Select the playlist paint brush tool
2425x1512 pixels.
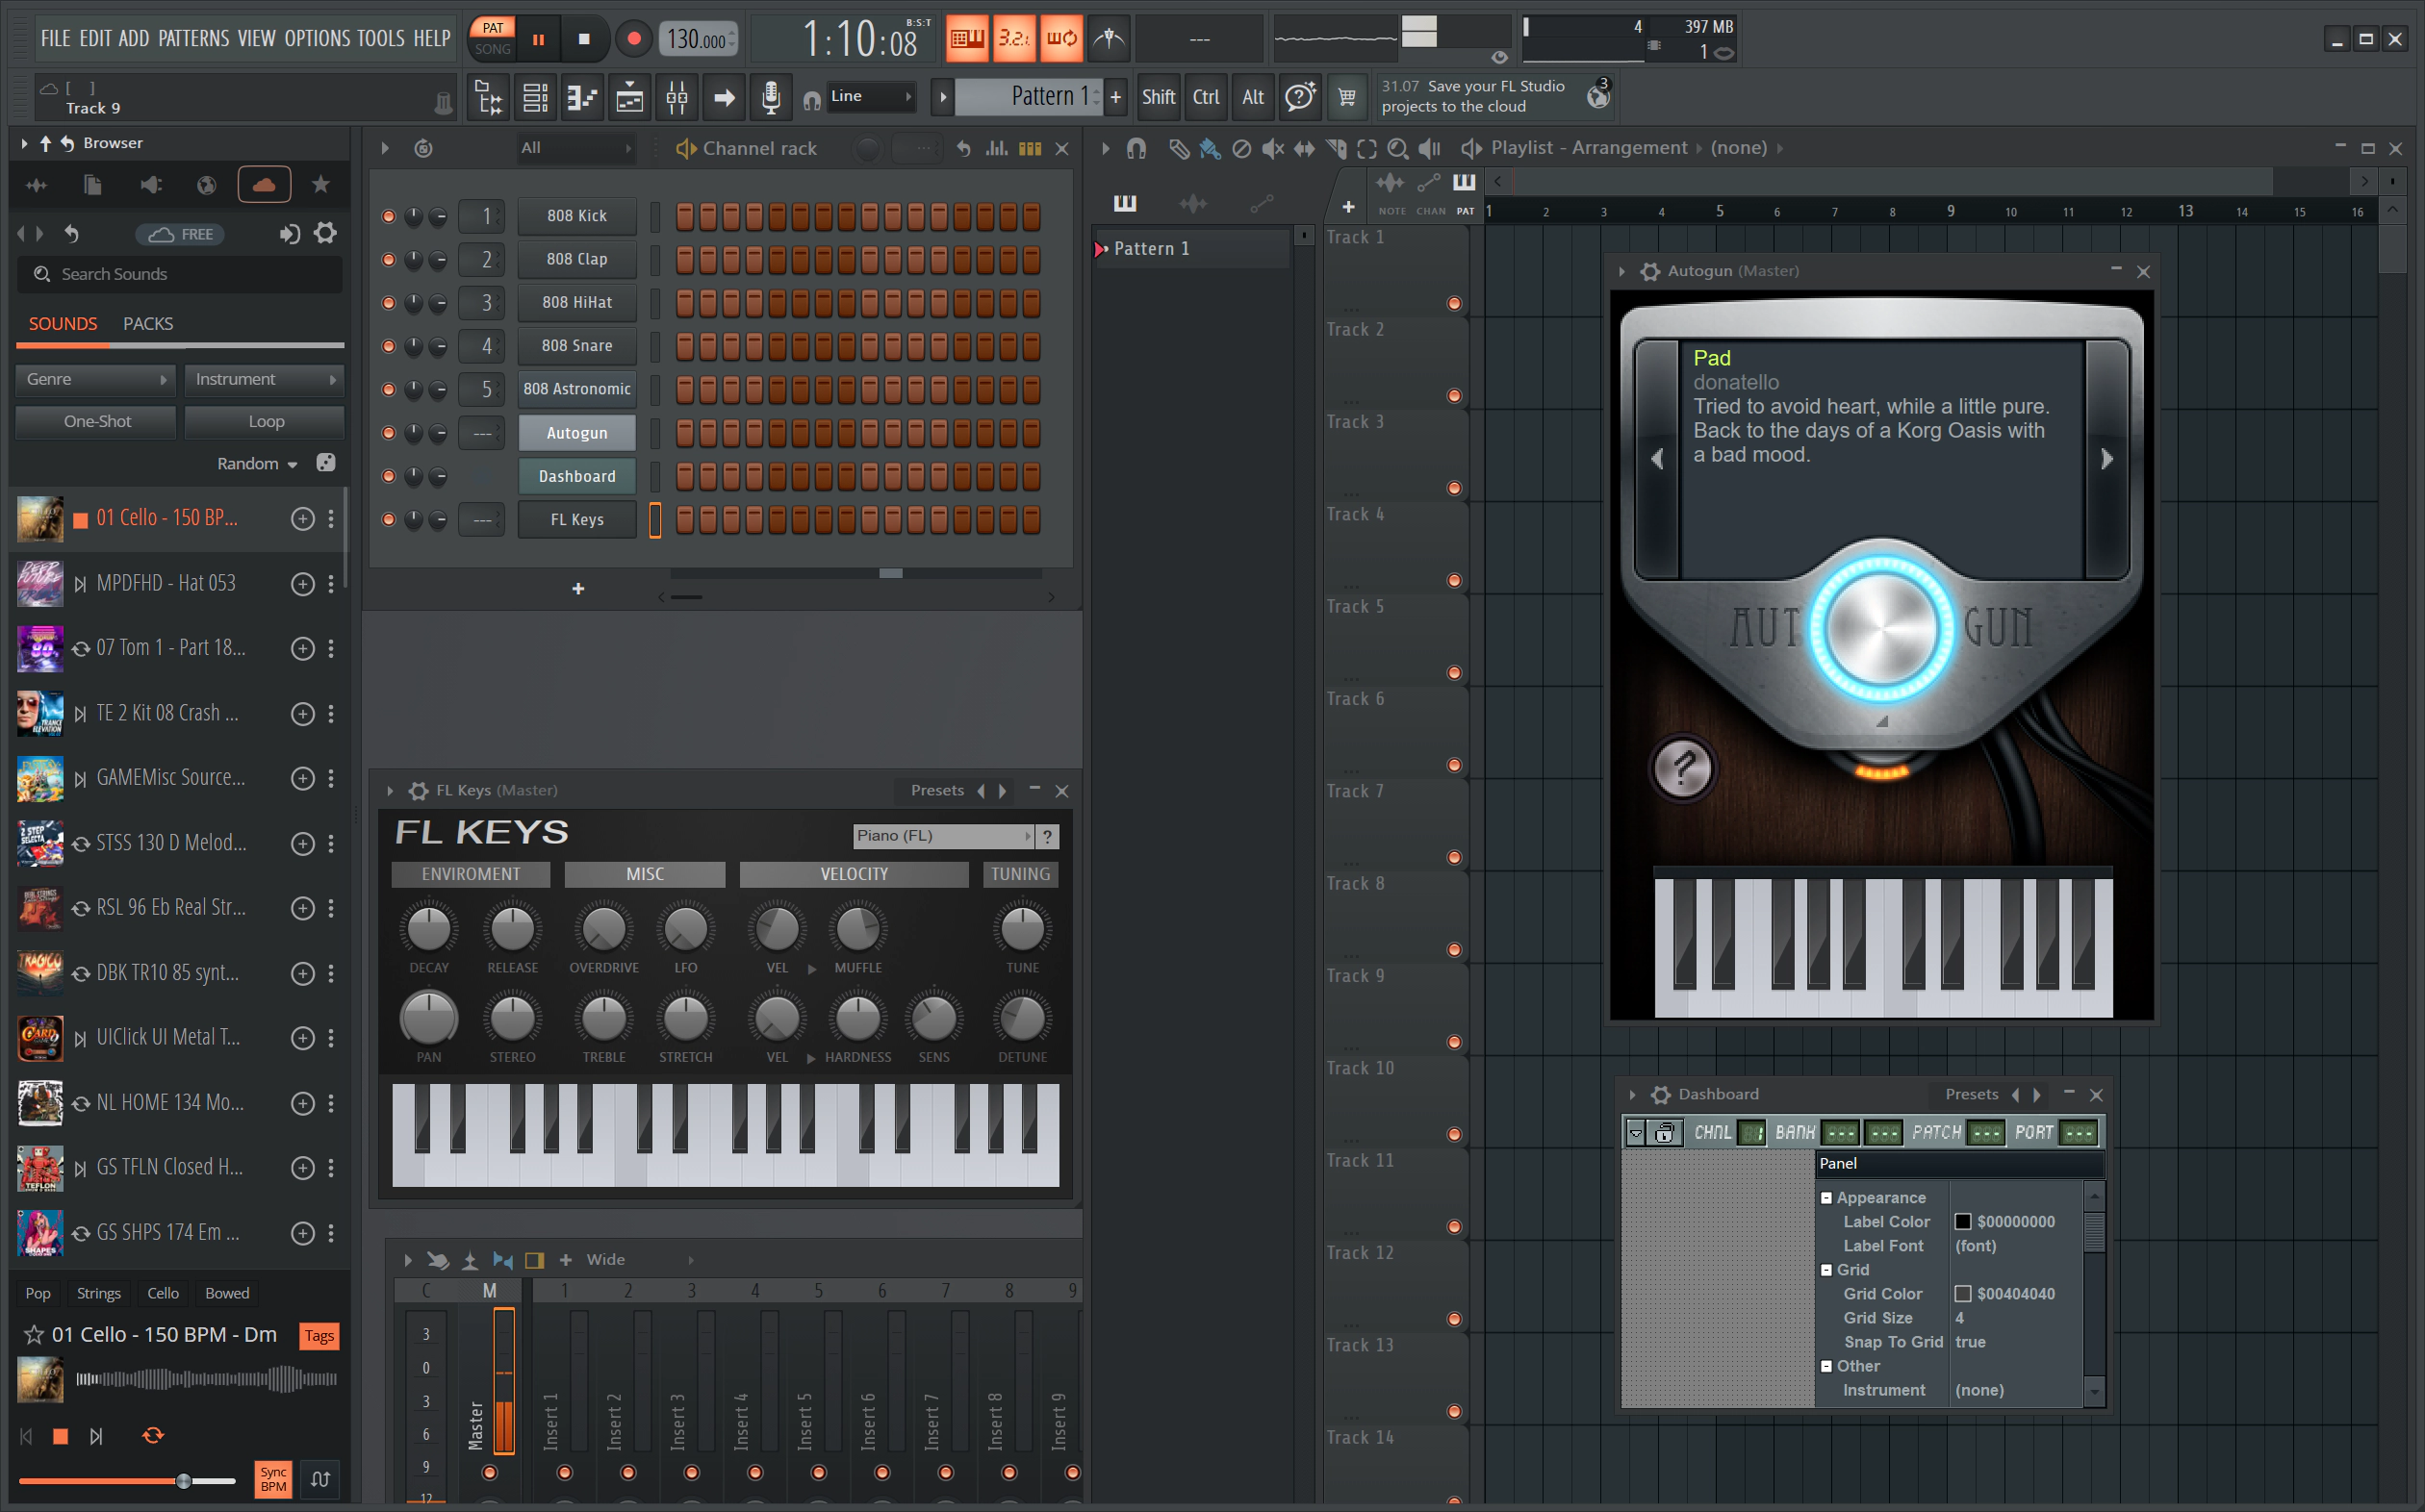pos(1210,149)
